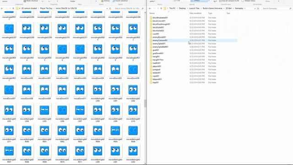Screen dimensions: 293x165
Task: Open address bar history dropdown in left window
Action: pyautogui.click(x=107, y=8)
